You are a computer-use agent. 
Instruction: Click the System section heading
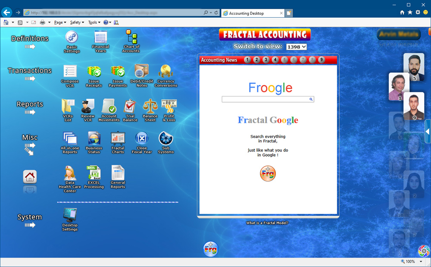tap(30, 217)
